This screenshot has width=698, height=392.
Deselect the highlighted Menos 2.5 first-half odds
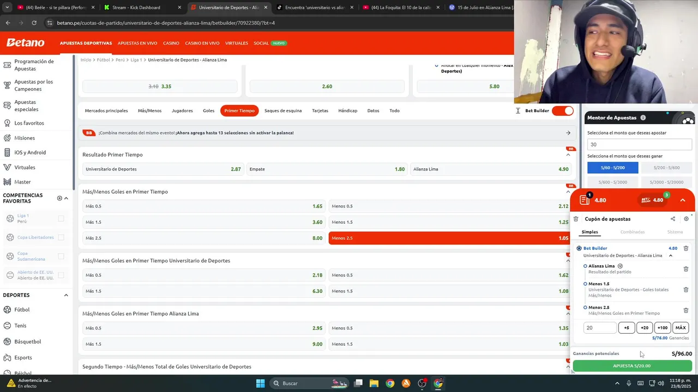[449, 238]
